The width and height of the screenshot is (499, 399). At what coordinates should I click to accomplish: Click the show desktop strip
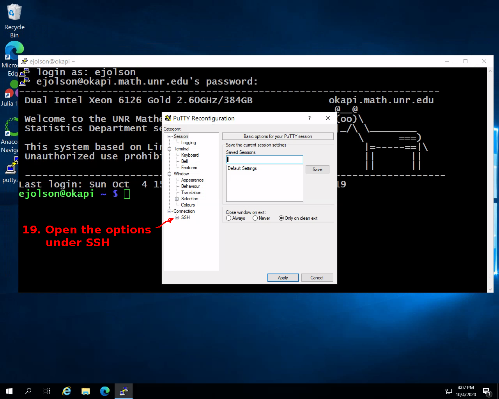pyautogui.click(x=498, y=391)
